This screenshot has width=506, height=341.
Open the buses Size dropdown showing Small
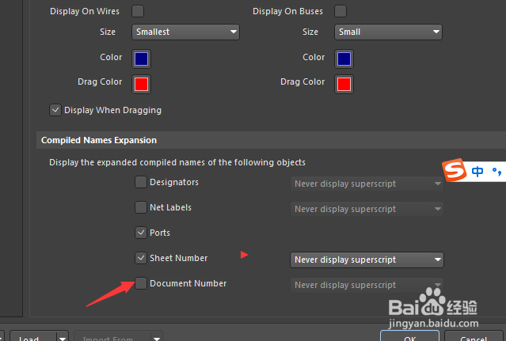tap(388, 32)
